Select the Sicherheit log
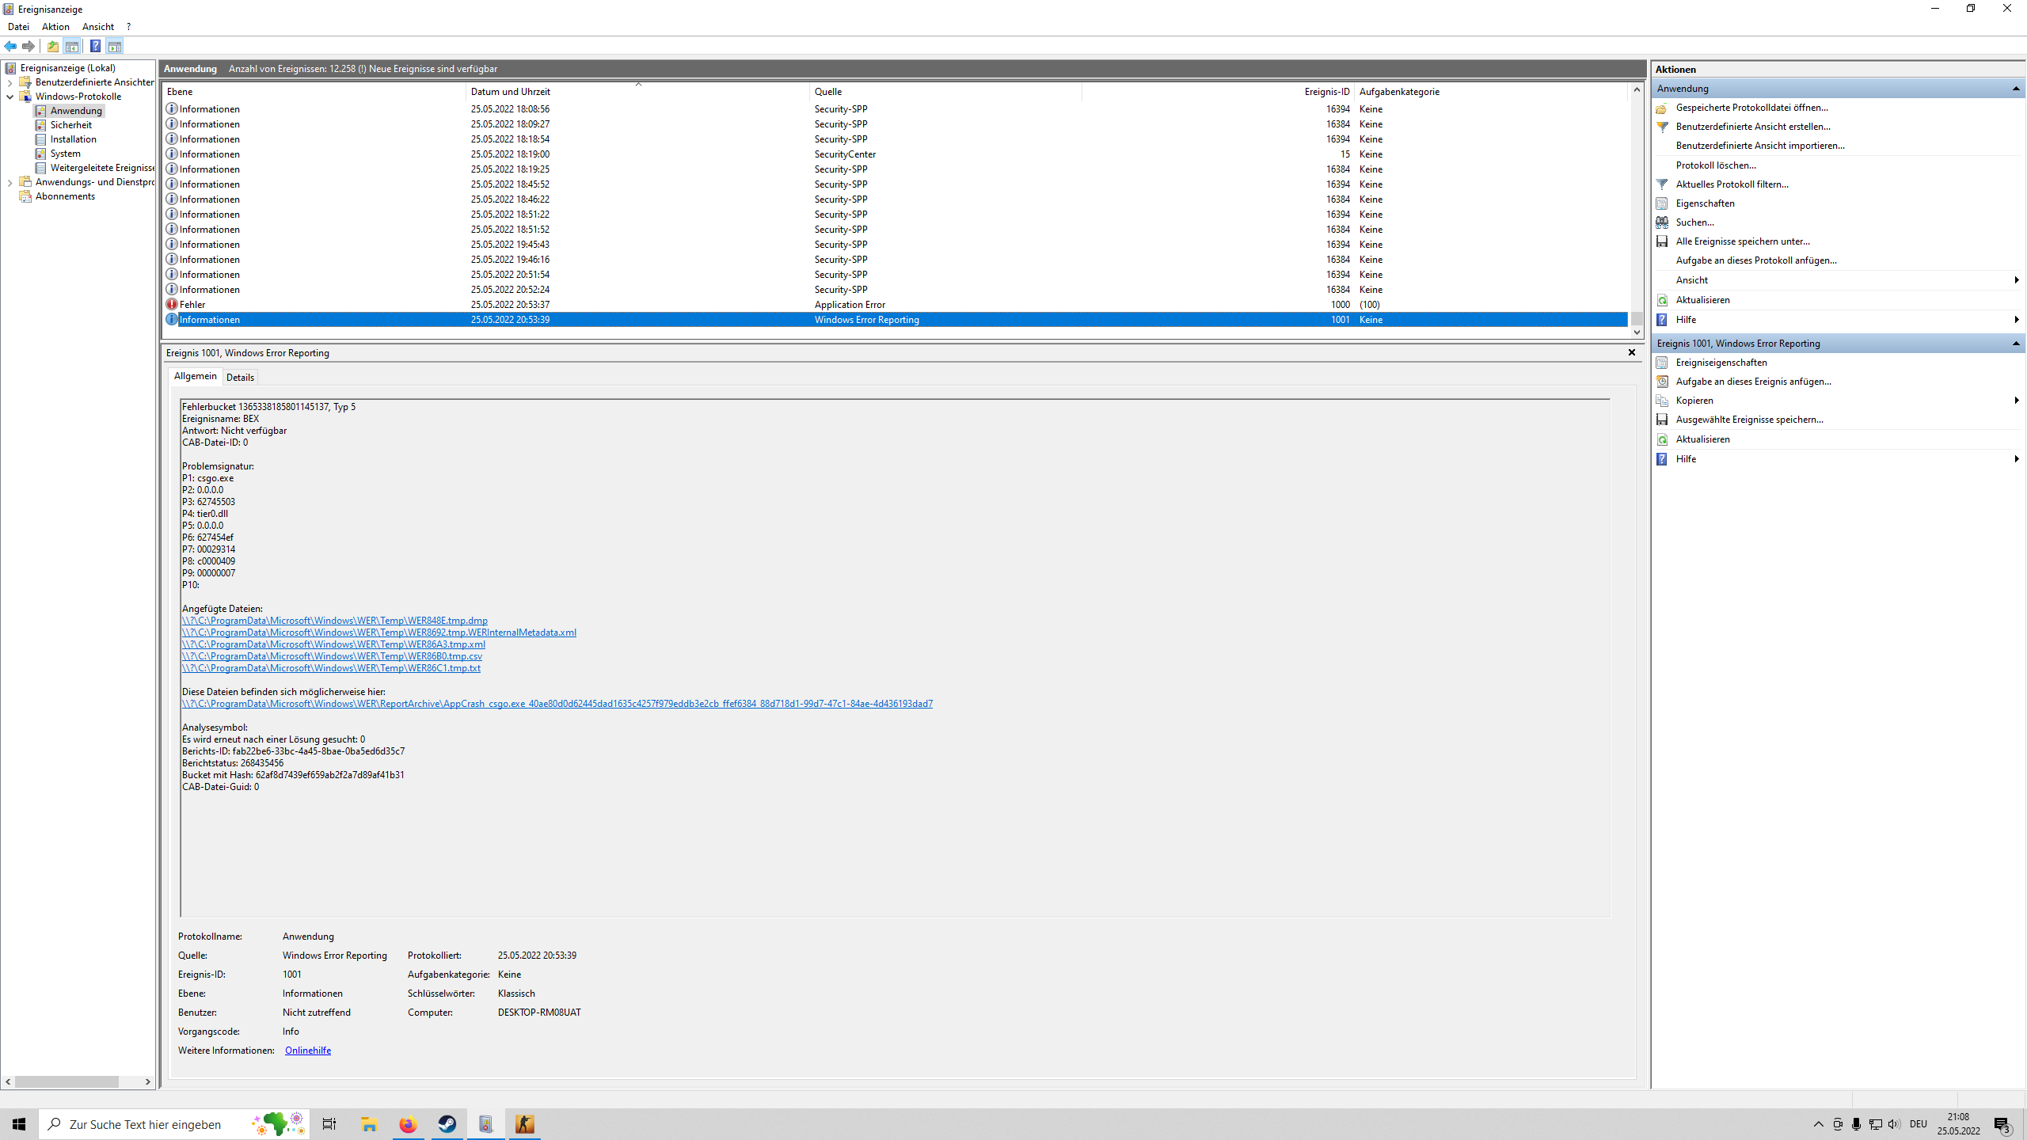Image resolution: width=2027 pixels, height=1140 pixels. click(x=71, y=125)
